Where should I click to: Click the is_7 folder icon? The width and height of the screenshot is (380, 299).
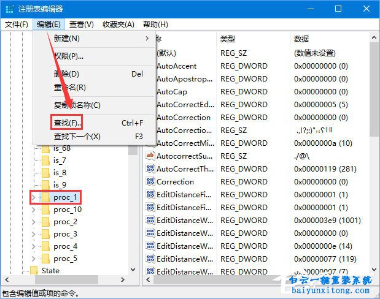pos(46,160)
